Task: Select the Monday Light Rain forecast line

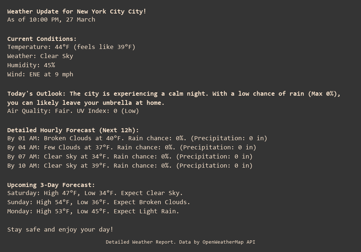Action: click(x=93, y=211)
